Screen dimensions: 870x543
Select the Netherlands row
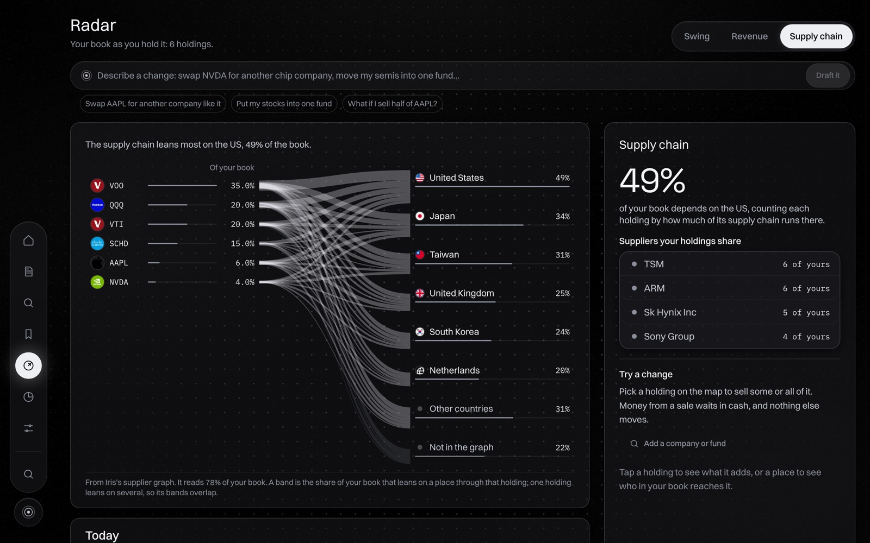click(493, 371)
